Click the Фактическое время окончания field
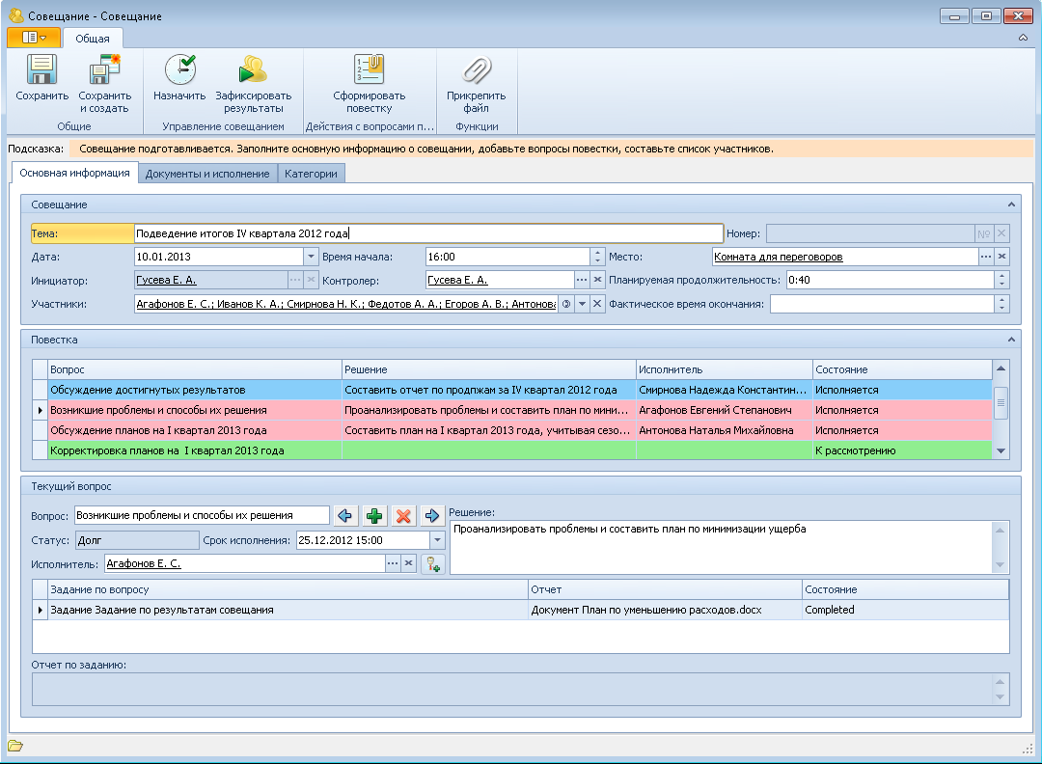1042x764 pixels. [x=883, y=304]
